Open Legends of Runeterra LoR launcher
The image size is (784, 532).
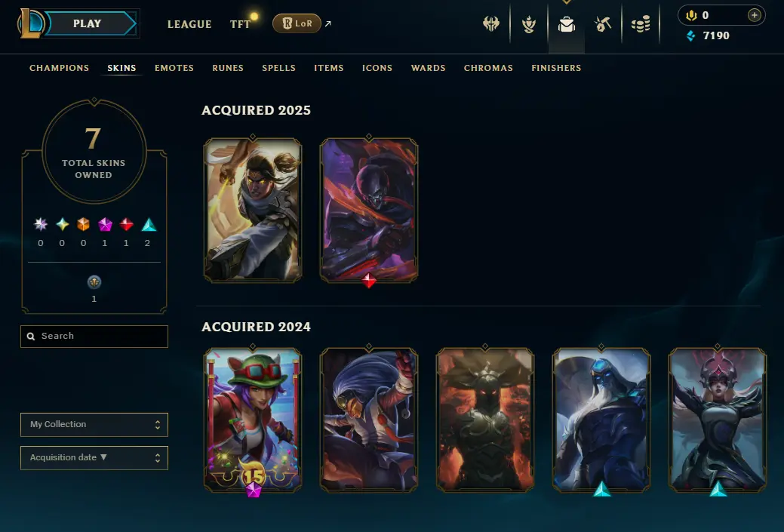click(297, 23)
